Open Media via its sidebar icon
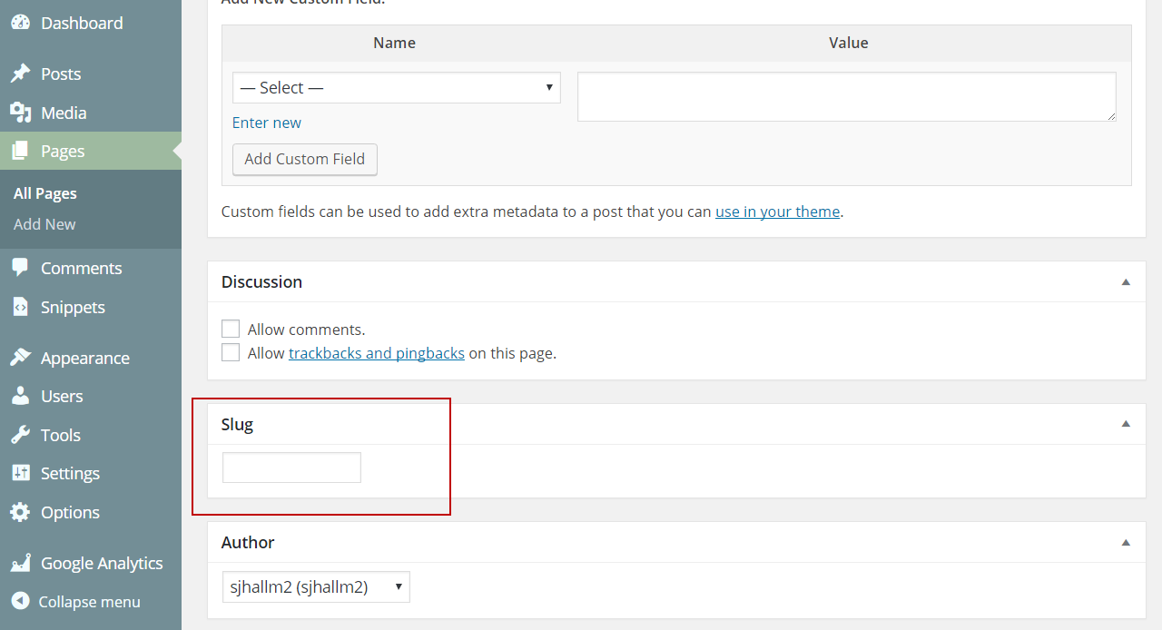Screen dimensions: 1162x630 (20, 113)
